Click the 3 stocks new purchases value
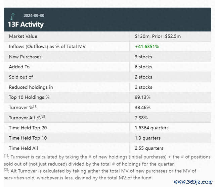The width and height of the screenshot is (215, 187). click(143, 57)
